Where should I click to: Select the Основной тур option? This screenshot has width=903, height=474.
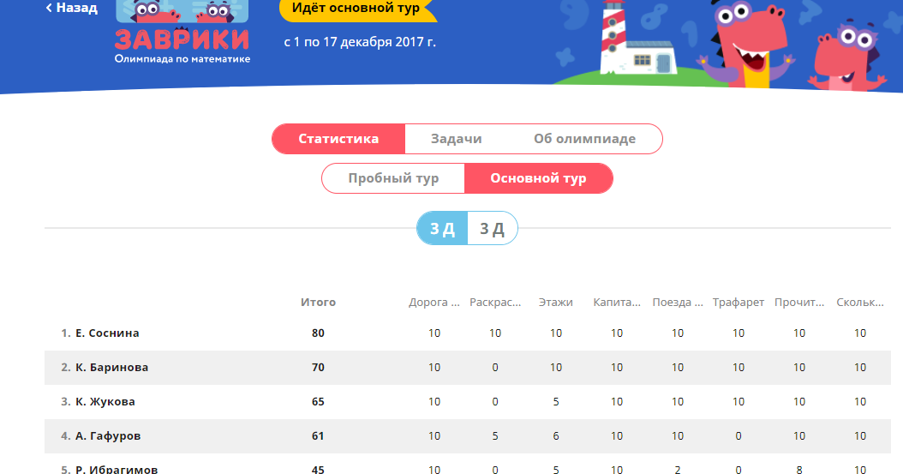click(x=538, y=179)
